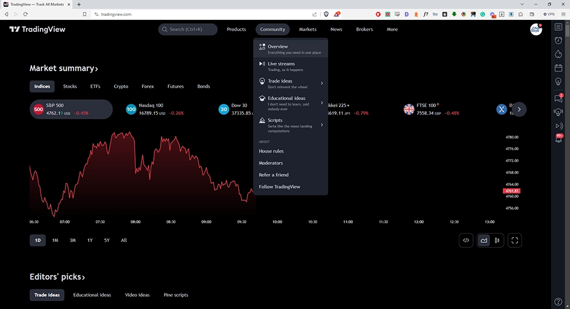Select the Video ideas tab
570x309 pixels.
tap(137, 295)
